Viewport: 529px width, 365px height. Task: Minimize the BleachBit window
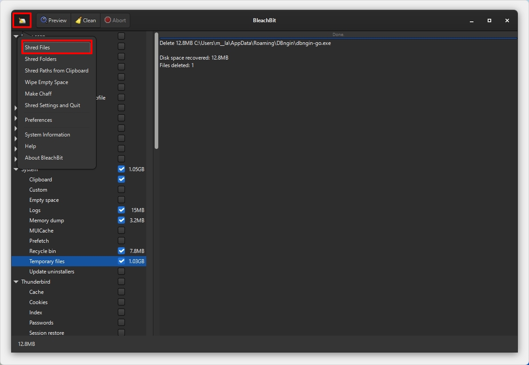(x=472, y=20)
